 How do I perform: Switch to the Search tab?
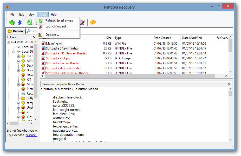[x=32, y=31]
